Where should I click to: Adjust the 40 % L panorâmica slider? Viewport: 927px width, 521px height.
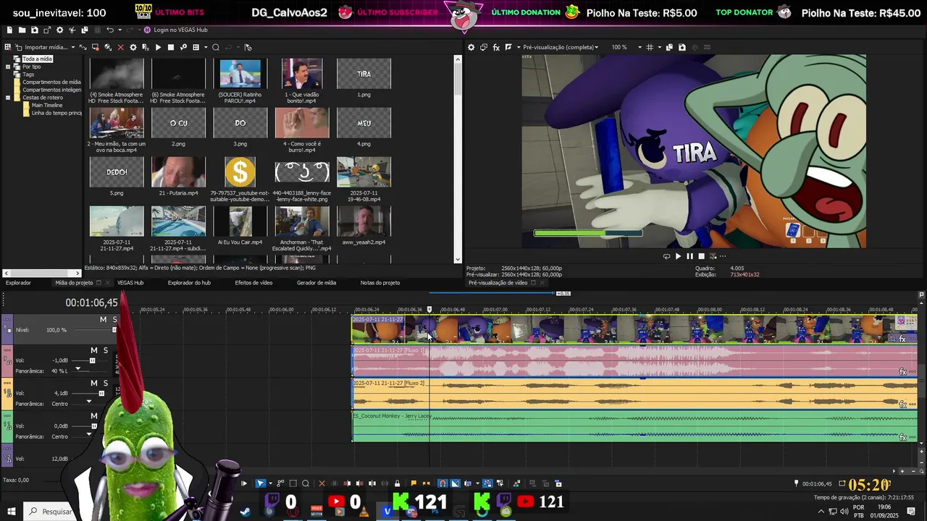point(77,368)
